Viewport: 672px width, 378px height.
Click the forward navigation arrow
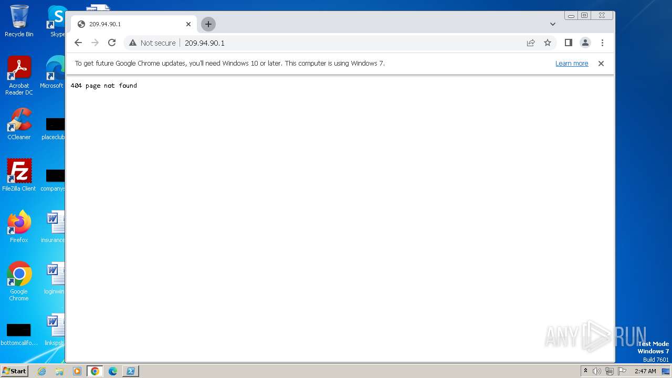(95, 43)
